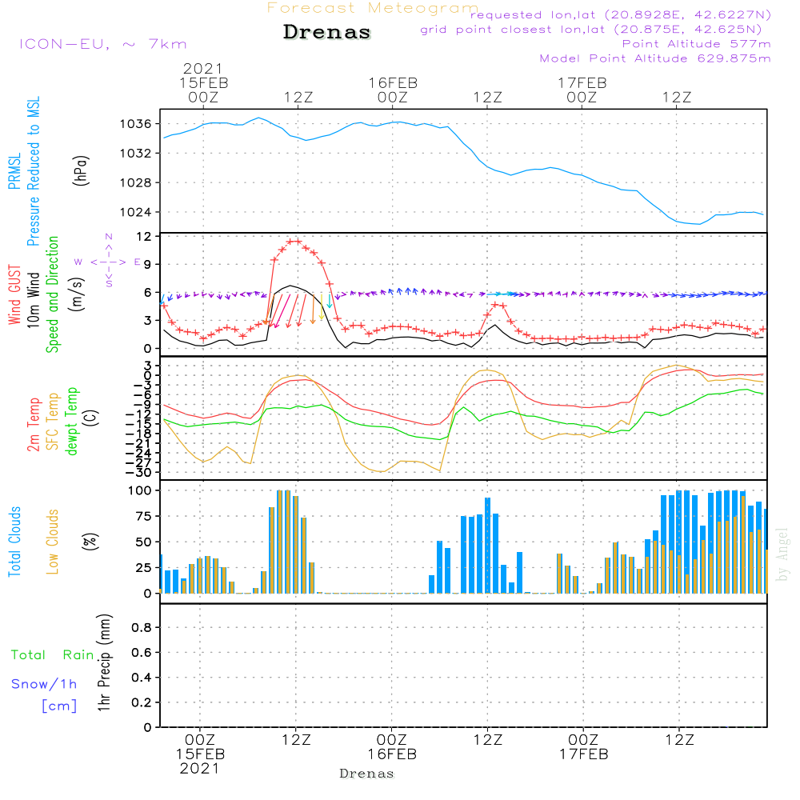The height and width of the screenshot is (800, 800).
Task: Click the 1024 pressure axis value
Action: coord(135,212)
